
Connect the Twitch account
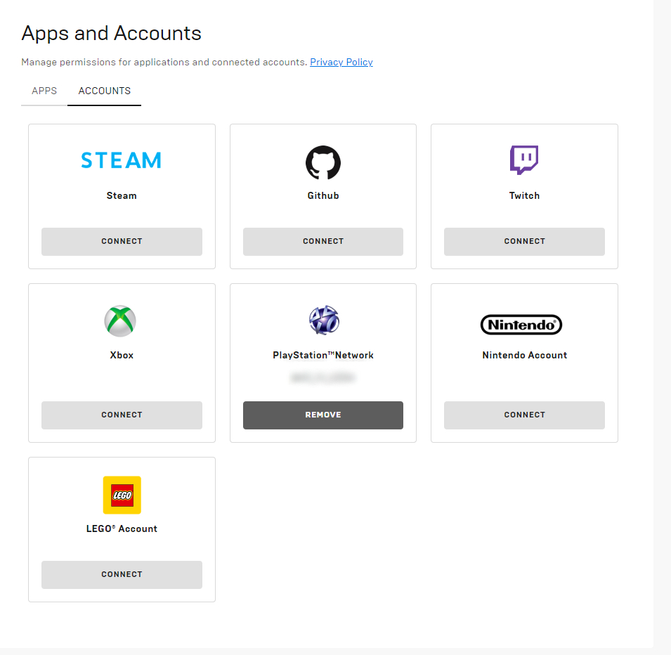[524, 242]
